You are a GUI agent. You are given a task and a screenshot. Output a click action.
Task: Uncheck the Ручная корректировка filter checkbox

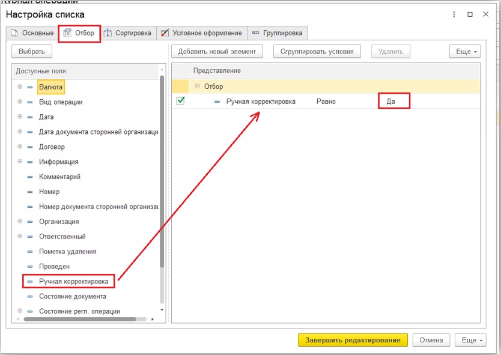coord(180,102)
